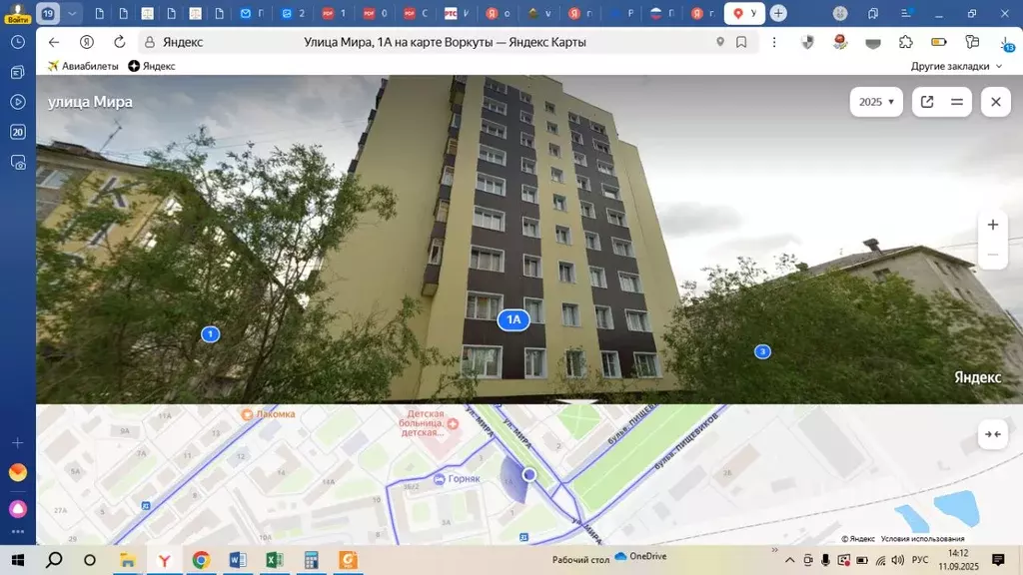Close the street panorama view
The width and height of the screenshot is (1023, 575).
(x=995, y=102)
